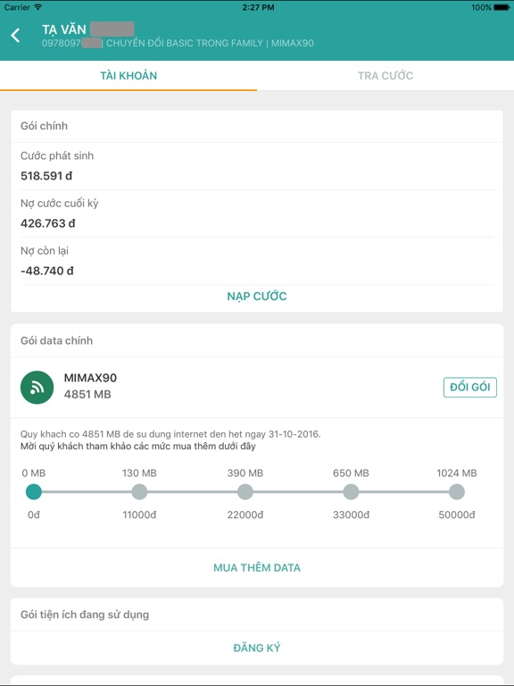Tap NẠP CƯỚC to top up

257,297
